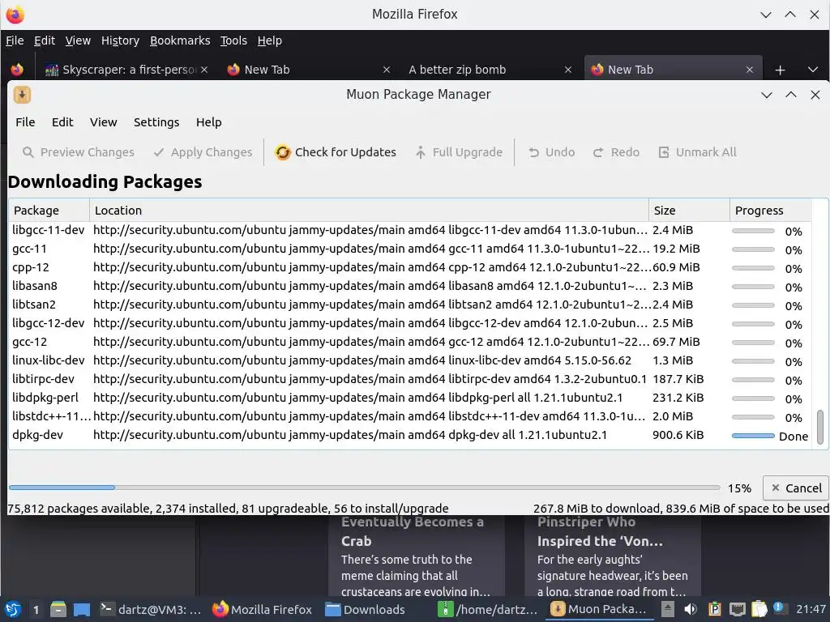830x622 pixels.
Task: Select the cpp-12 package row
Action: [x=409, y=267]
